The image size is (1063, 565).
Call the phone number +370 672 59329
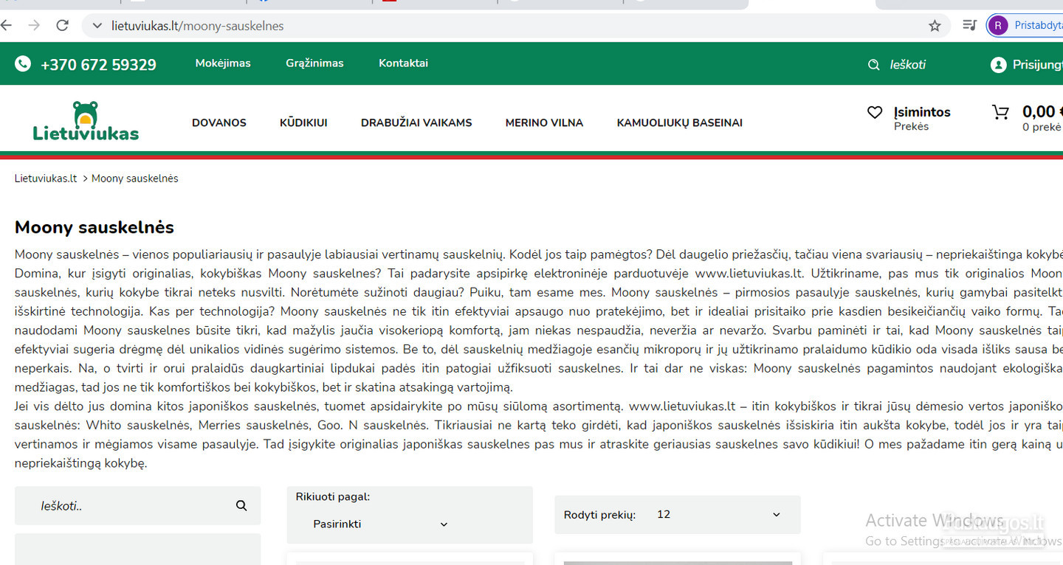(98, 65)
